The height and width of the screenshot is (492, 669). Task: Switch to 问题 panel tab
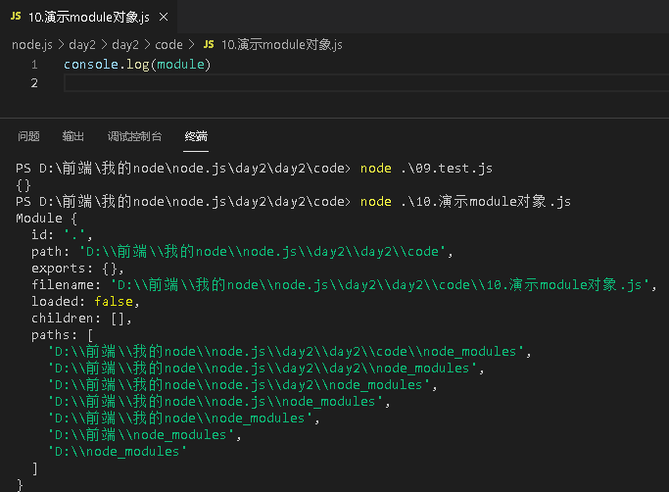[28, 136]
